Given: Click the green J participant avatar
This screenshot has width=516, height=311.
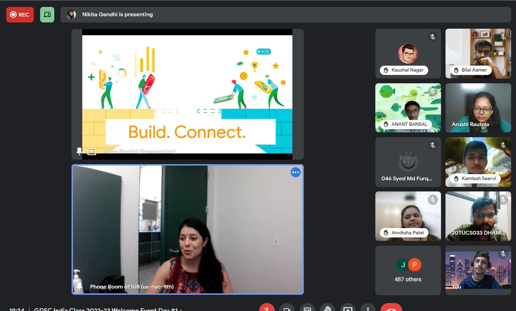Looking at the screenshot, I should 402,265.
